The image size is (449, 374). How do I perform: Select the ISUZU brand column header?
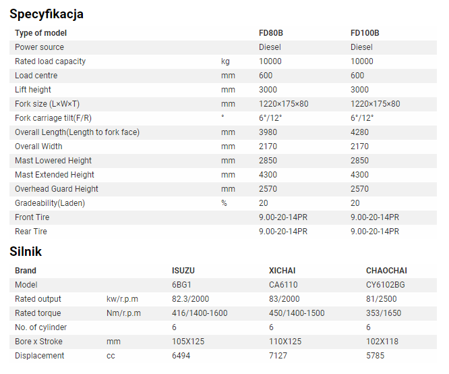coord(183,271)
